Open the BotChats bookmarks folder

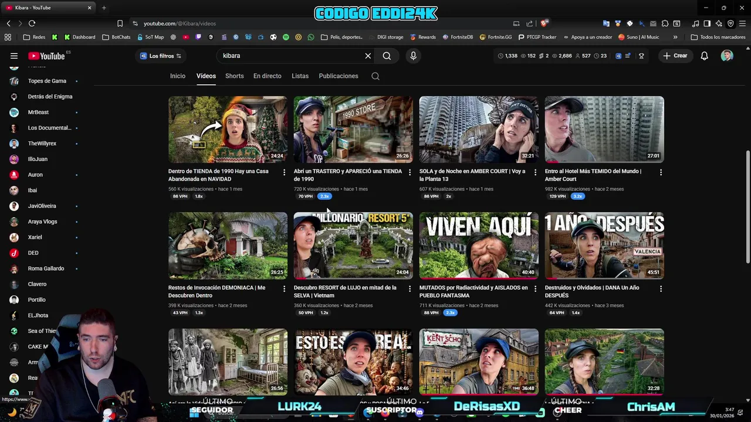coord(116,37)
